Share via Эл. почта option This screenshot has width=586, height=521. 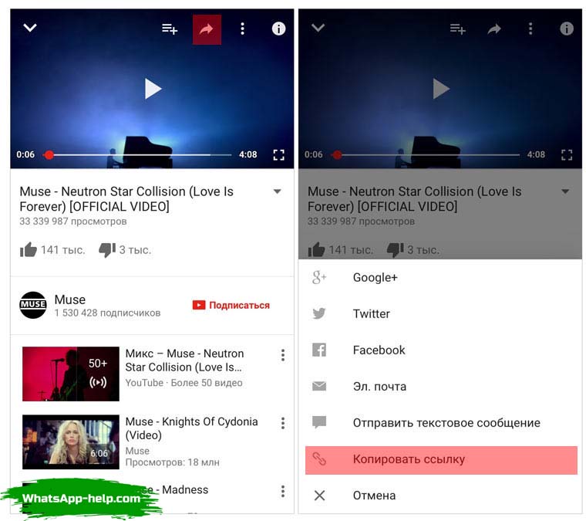tap(439, 387)
